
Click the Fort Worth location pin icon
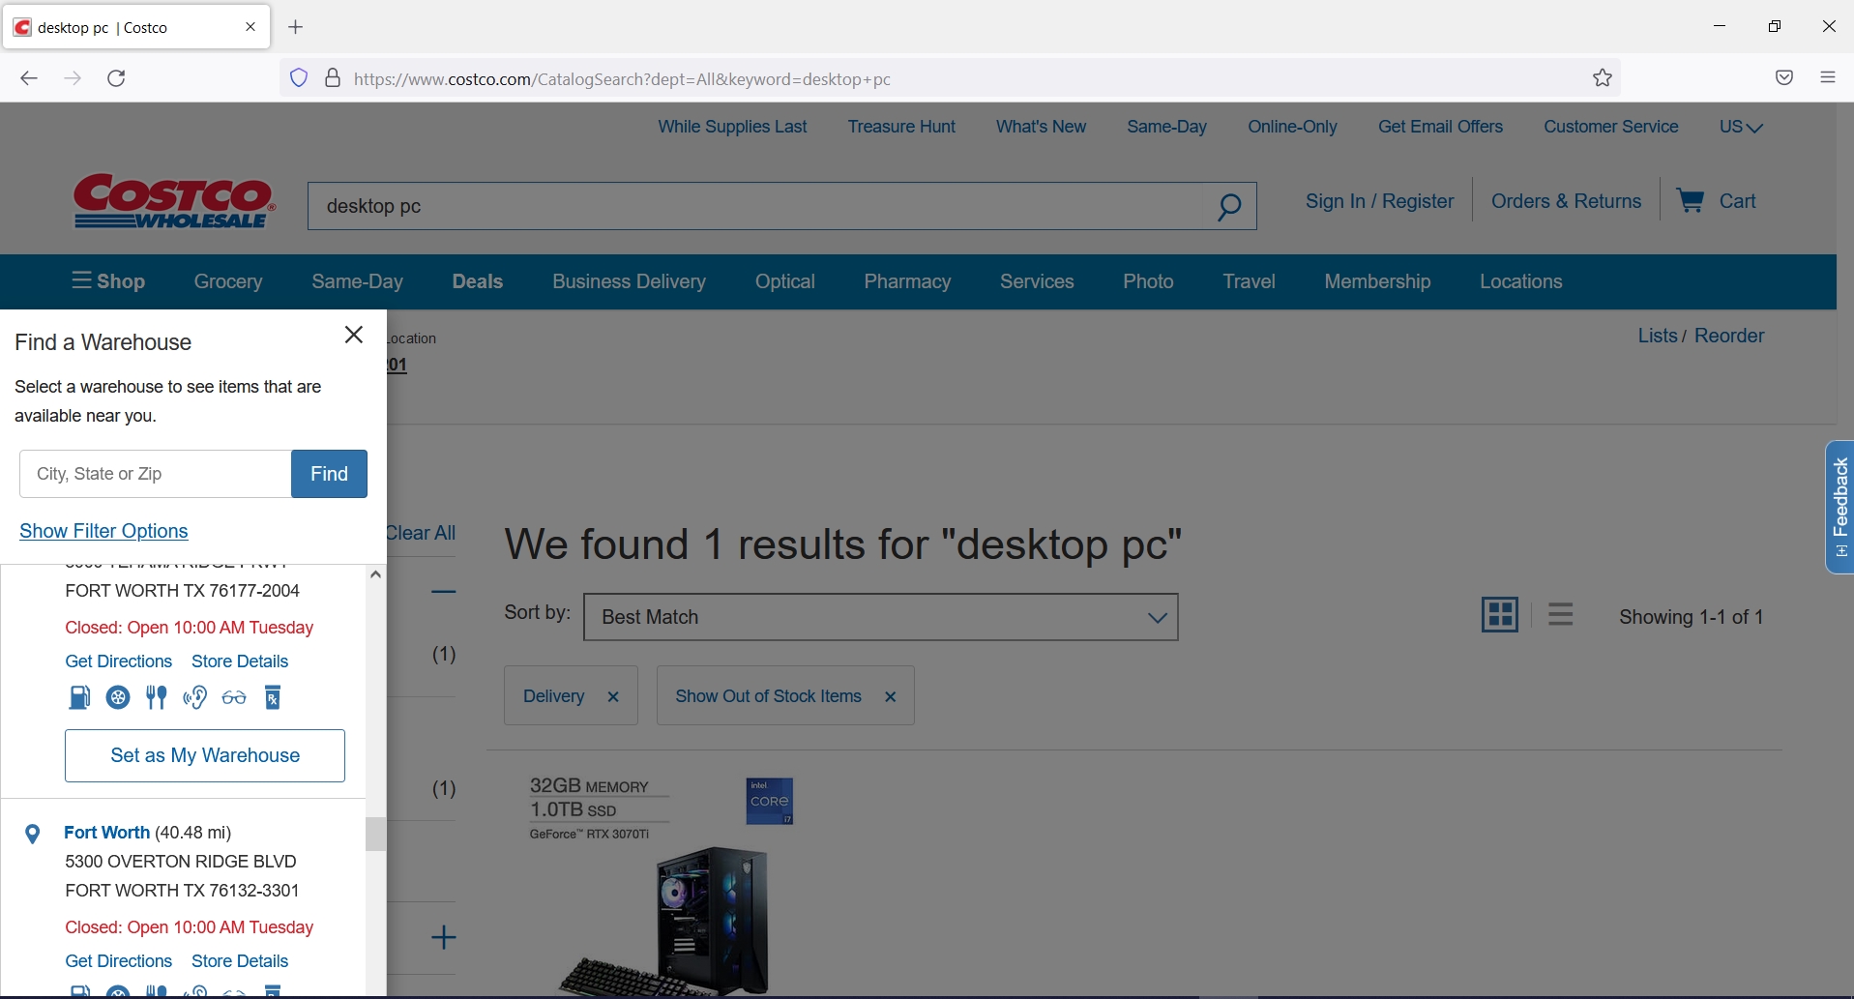tap(33, 833)
